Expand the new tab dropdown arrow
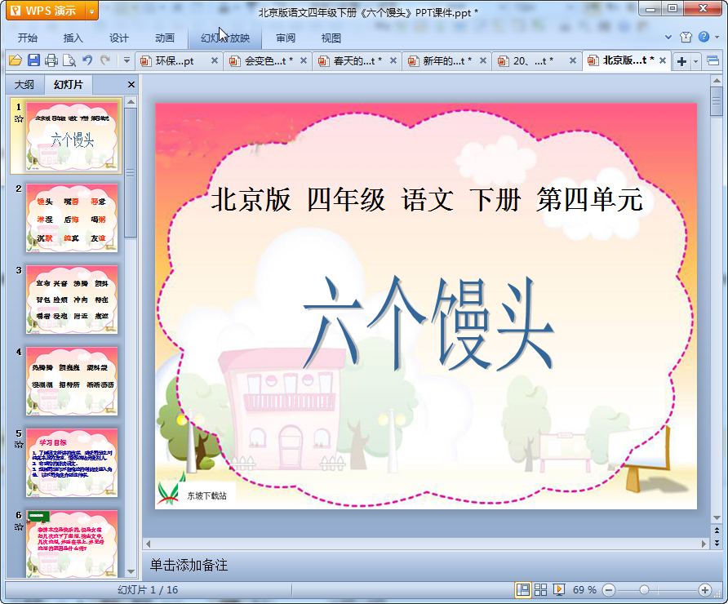 [x=695, y=61]
